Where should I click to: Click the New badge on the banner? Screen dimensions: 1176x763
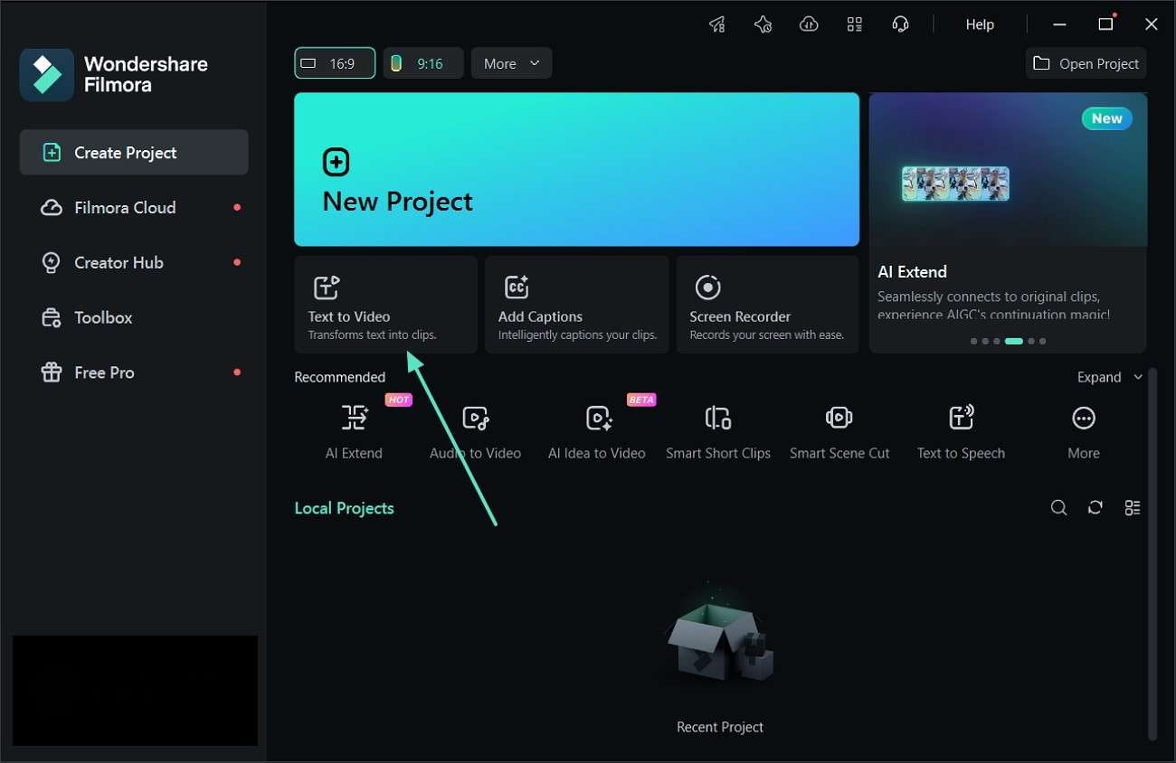[x=1106, y=118]
